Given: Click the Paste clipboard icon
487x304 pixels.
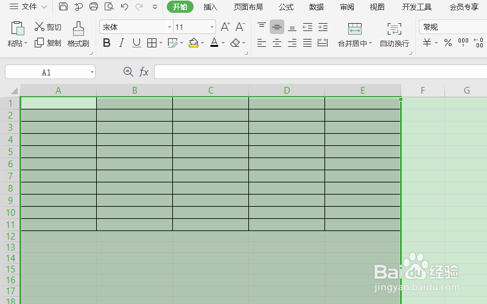Looking at the screenshot, I should 18,28.
